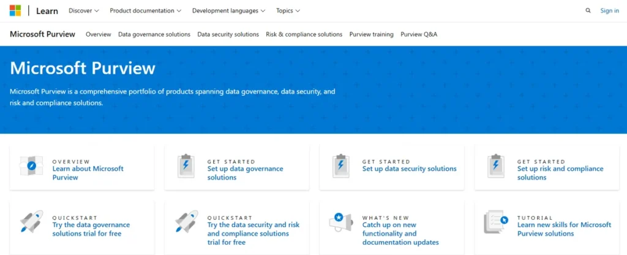This screenshot has height=255, width=627.
Task: Click the Sign in link
Action: click(609, 11)
